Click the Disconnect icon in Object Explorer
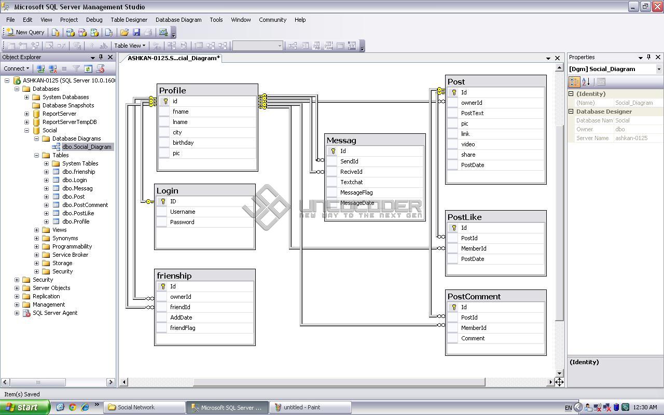This screenshot has height=415, width=664. click(x=52, y=68)
